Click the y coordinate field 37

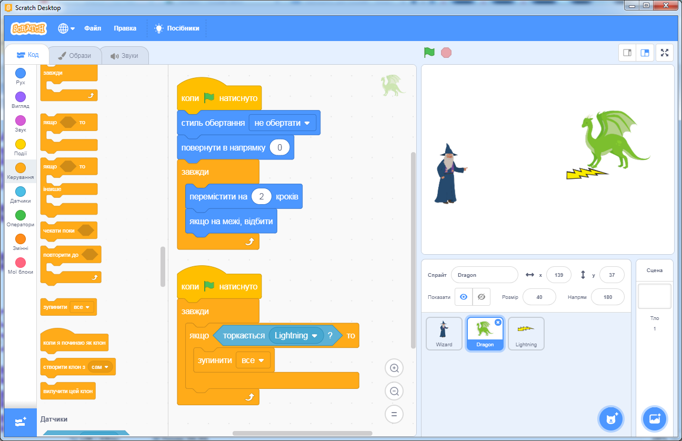coord(612,275)
